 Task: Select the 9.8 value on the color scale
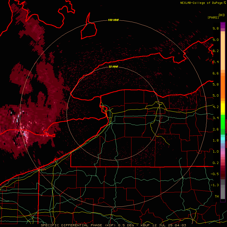point(216,28)
